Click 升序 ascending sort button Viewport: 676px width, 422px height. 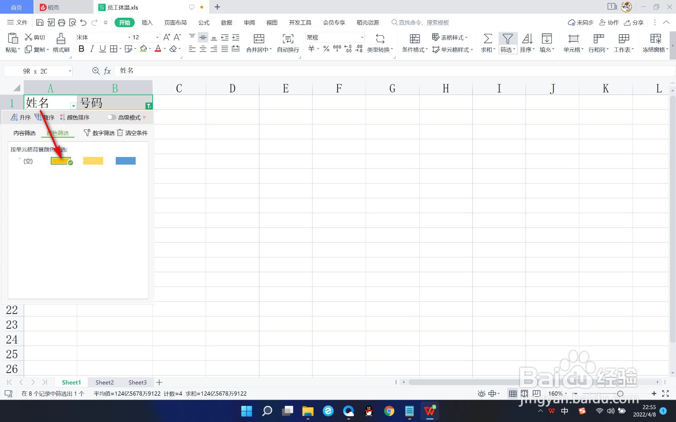(21, 117)
